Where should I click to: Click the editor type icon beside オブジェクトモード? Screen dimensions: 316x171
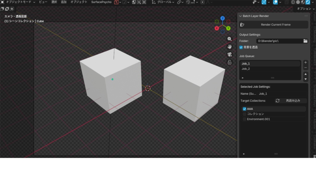[x=2, y=2]
